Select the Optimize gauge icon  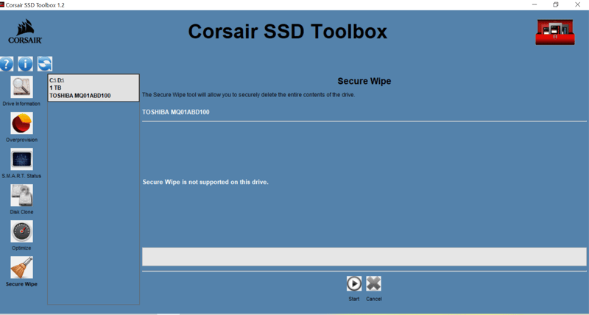22,231
